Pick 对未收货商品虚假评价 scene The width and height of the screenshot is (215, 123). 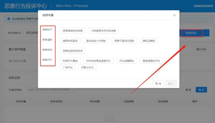pos(99,61)
